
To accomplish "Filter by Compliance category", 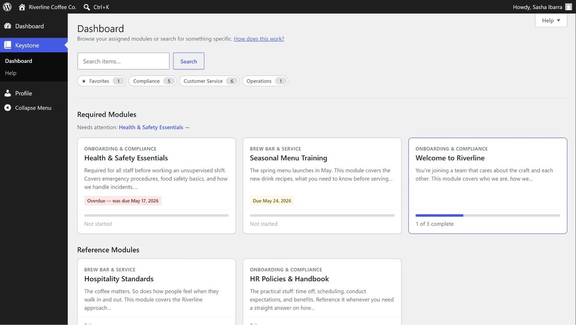I will click(153, 81).
